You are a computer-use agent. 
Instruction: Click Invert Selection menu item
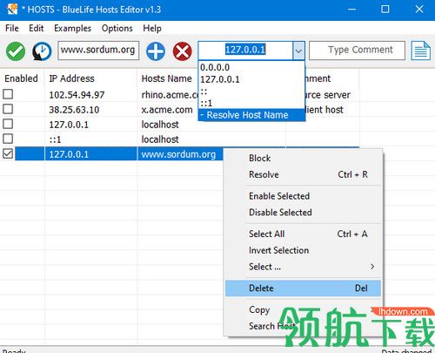303,250
